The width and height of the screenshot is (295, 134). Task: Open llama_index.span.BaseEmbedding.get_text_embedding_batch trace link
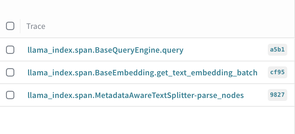(142, 72)
